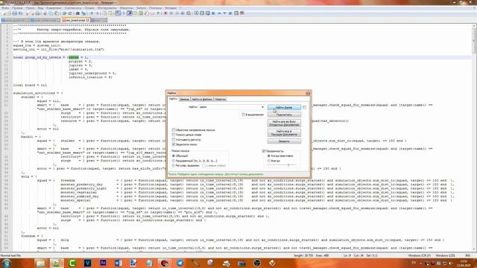477x268 pixels.
Task: Click the Find binoculars toolbar icon
Action: (77, 13)
